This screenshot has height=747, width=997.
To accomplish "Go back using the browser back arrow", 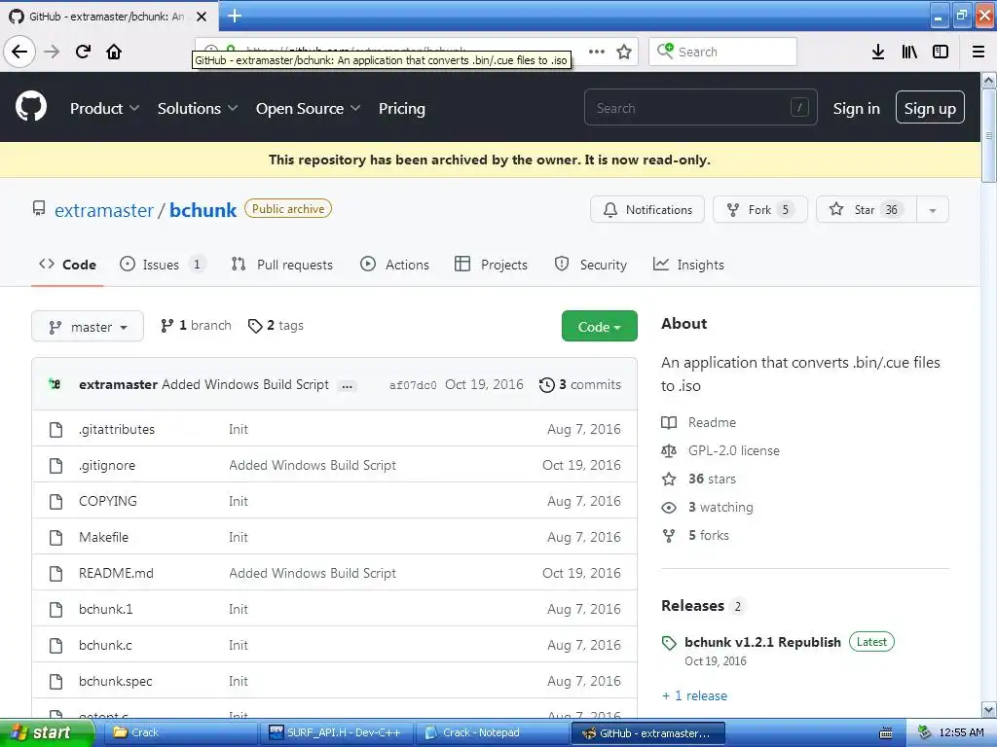I will pyautogui.click(x=19, y=52).
